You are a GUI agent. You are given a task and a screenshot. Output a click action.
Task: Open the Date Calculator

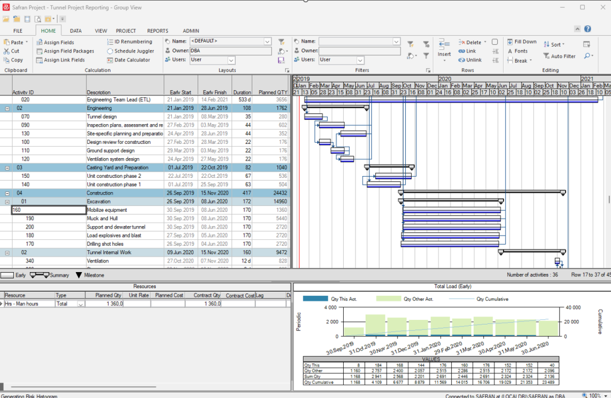[x=129, y=60]
